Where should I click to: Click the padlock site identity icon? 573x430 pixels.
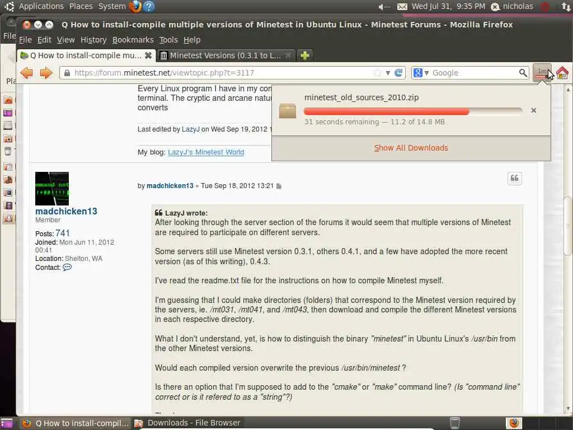tap(67, 73)
